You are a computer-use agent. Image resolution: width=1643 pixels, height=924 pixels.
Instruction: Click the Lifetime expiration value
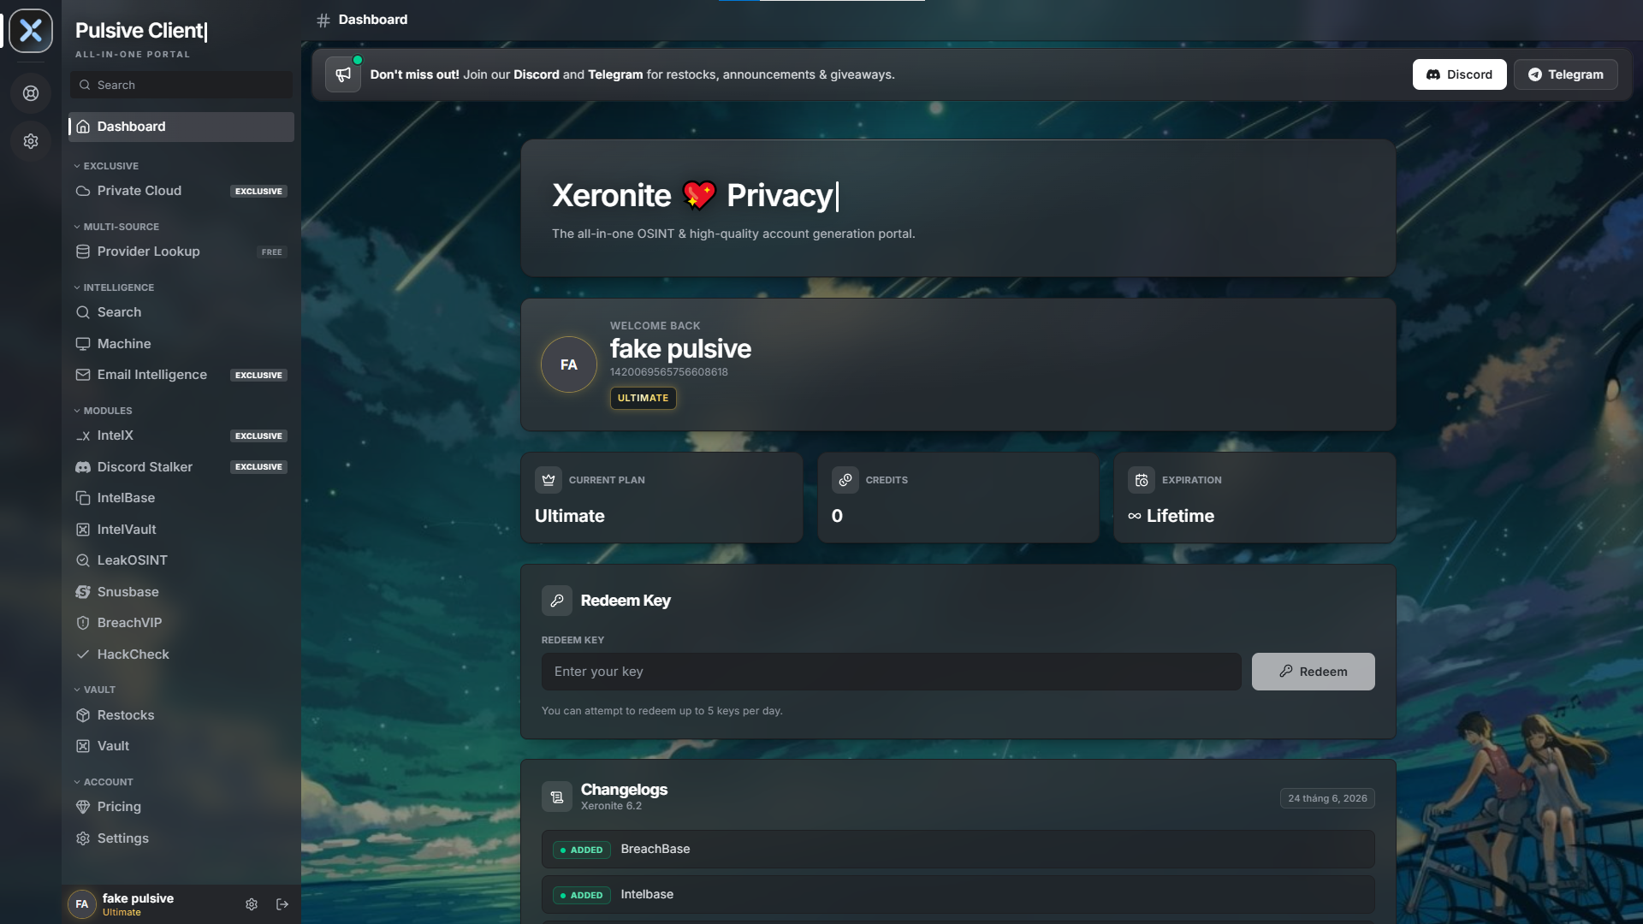click(1171, 516)
